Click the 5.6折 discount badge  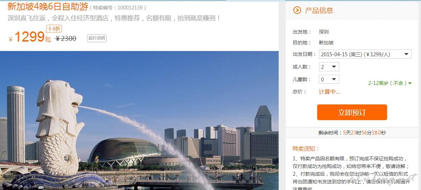54,29
